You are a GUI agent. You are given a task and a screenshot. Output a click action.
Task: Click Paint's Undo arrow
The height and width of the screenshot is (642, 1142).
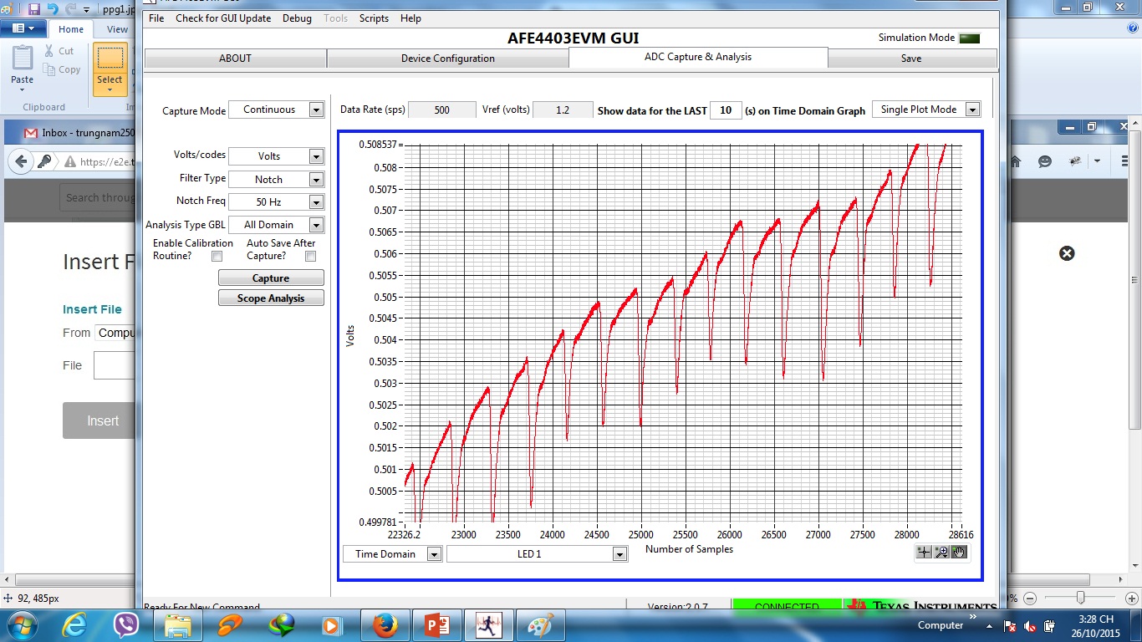(x=53, y=9)
